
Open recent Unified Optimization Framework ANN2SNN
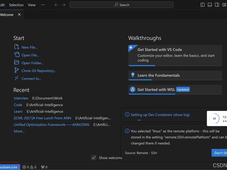[x=52, y=125]
